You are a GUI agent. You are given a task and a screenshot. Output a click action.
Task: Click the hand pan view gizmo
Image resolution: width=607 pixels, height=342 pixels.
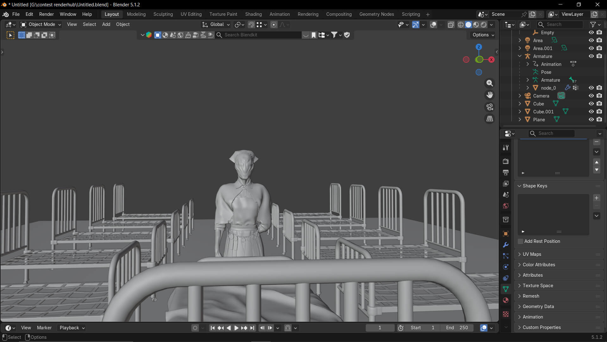490,95
